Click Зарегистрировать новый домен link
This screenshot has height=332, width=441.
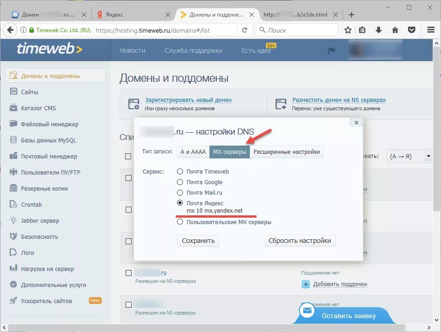tap(188, 100)
